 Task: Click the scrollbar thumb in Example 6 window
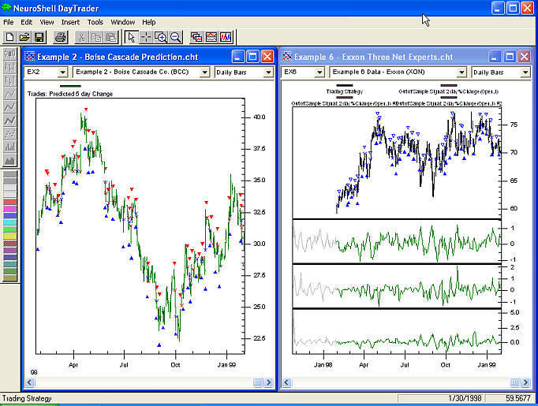click(514, 382)
